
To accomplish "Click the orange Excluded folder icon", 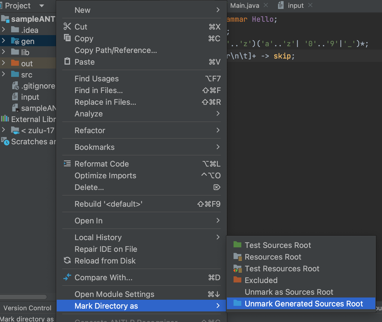I will click(237, 280).
